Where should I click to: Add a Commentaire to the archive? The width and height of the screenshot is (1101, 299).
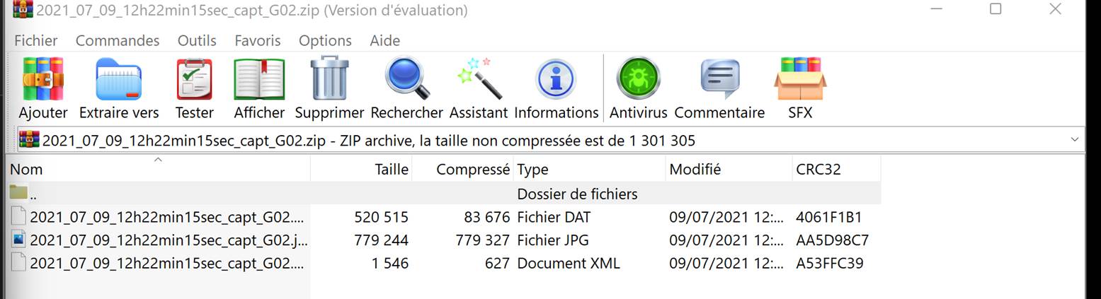pyautogui.click(x=719, y=79)
